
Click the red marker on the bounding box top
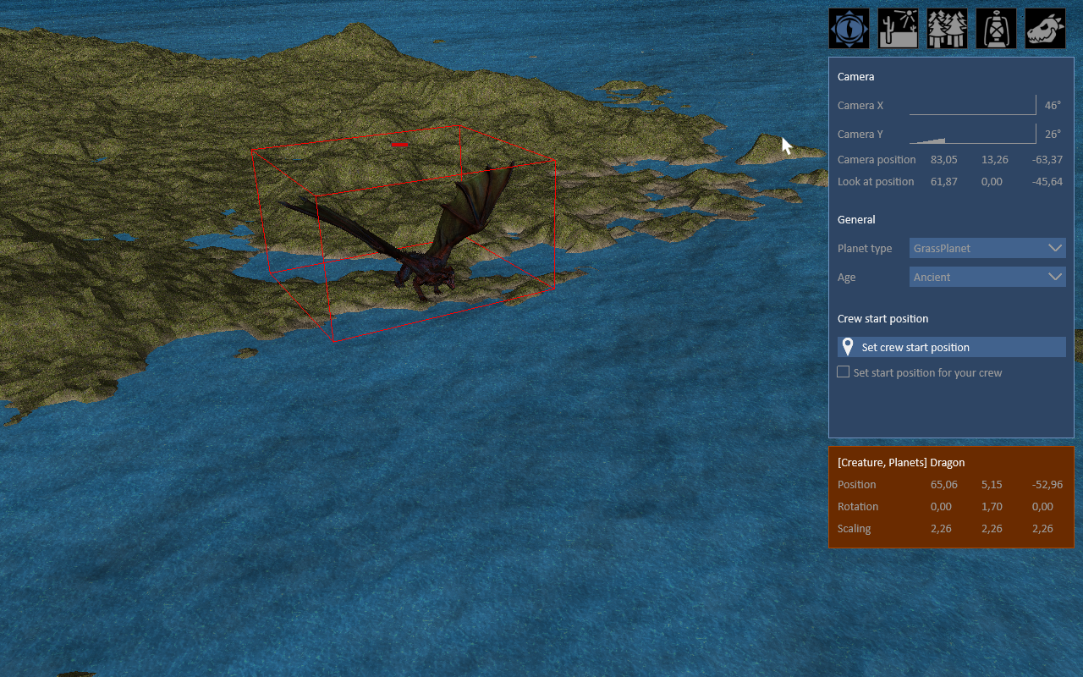tap(400, 146)
